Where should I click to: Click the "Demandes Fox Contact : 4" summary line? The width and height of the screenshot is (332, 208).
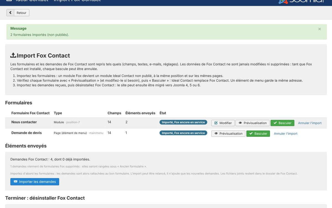coord(50,159)
